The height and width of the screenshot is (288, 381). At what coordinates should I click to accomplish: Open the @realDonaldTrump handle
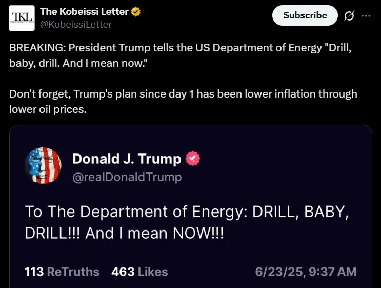127,177
